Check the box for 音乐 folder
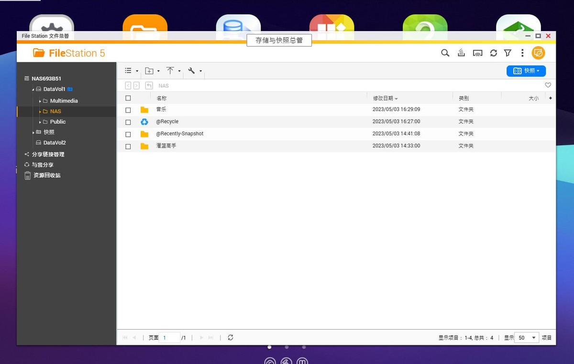This screenshot has width=574, height=364. tap(128, 110)
